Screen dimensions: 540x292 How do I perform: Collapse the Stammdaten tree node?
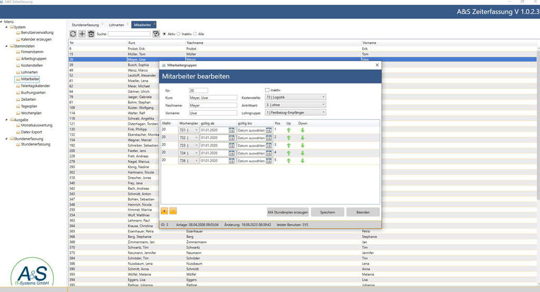pyautogui.click(x=6, y=46)
